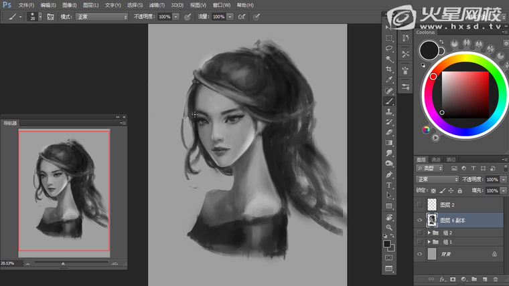Click the navigator preview thumbnail
This screenshot has height=286, width=509.
(64, 190)
